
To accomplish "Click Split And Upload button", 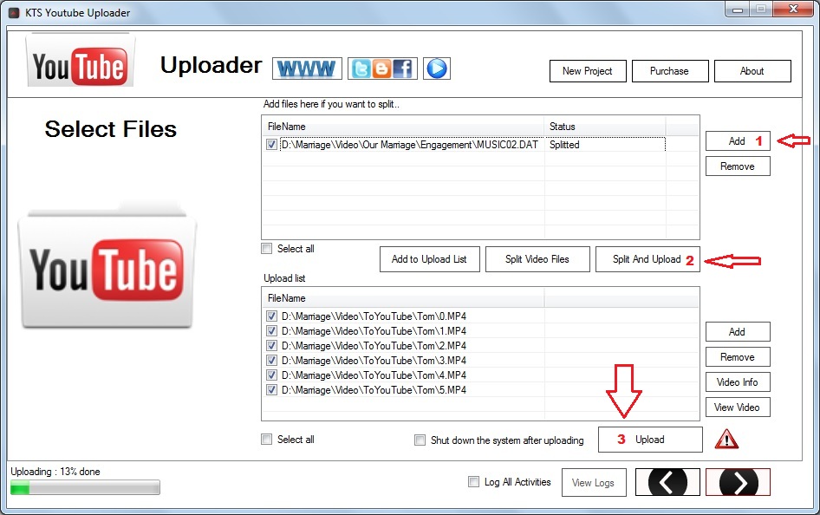I will (648, 259).
